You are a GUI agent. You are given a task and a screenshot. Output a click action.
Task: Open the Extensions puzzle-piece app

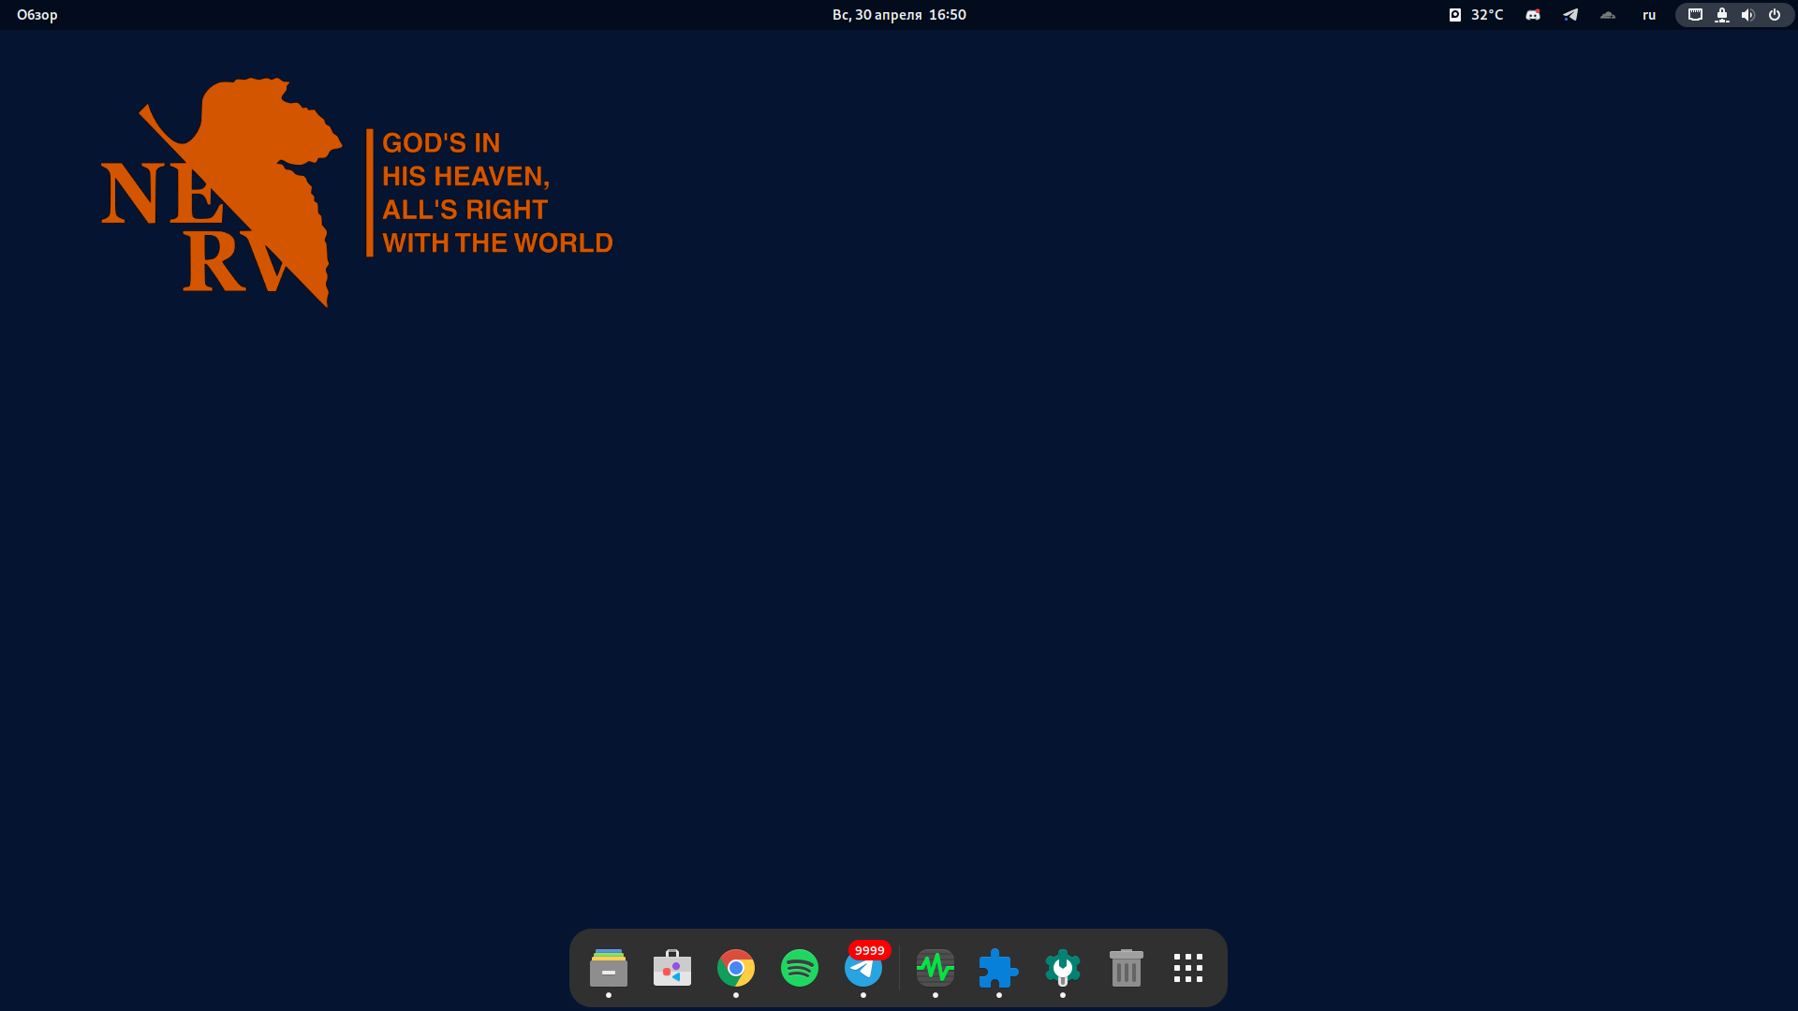(x=999, y=968)
